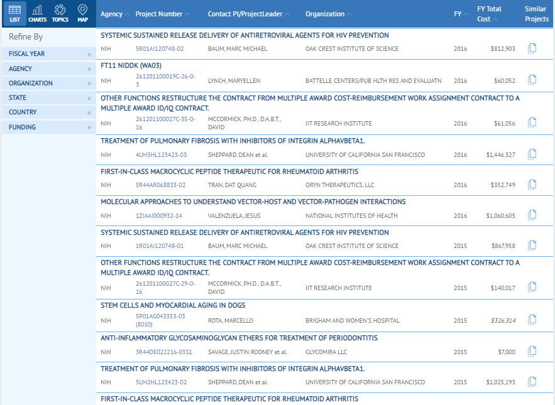The width and height of the screenshot is (555, 405).
Task: Switch to the List view
Action: (x=14, y=13)
